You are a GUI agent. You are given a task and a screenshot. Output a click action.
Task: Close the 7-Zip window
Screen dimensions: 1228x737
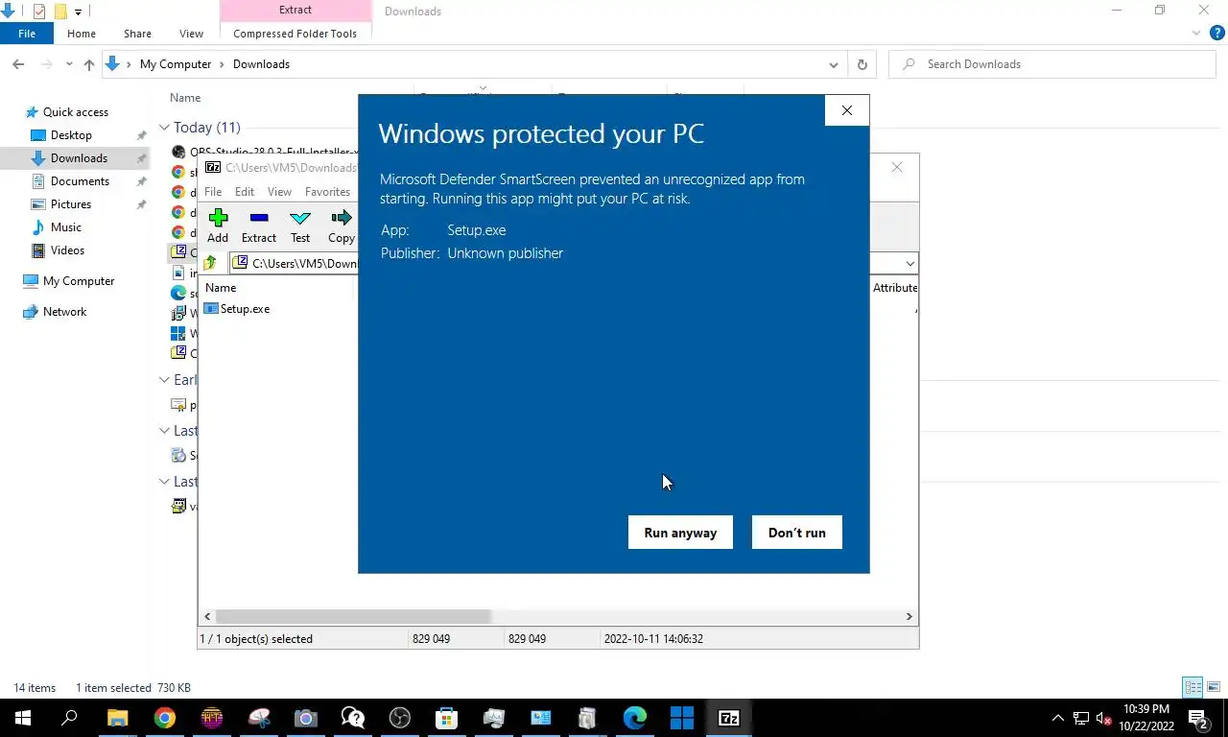pyautogui.click(x=896, y=167)
